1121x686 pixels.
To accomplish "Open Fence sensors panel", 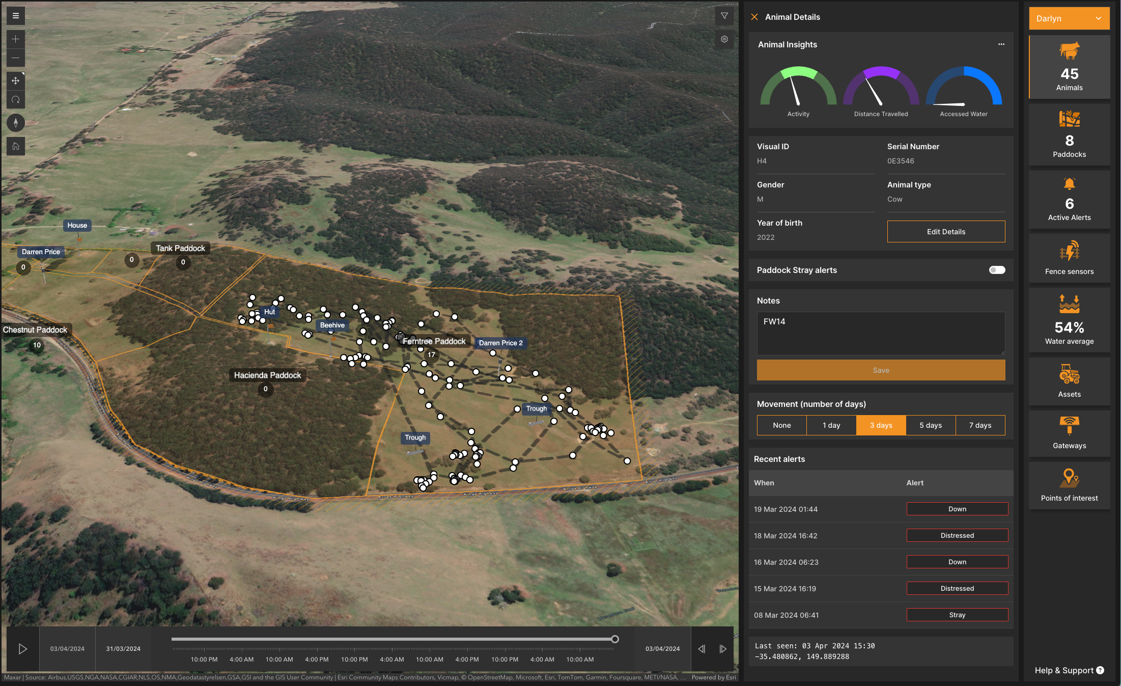I will tap(1069, 258).
